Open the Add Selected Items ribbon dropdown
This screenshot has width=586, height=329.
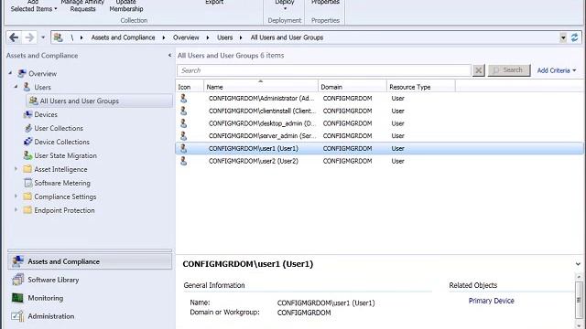34,6
